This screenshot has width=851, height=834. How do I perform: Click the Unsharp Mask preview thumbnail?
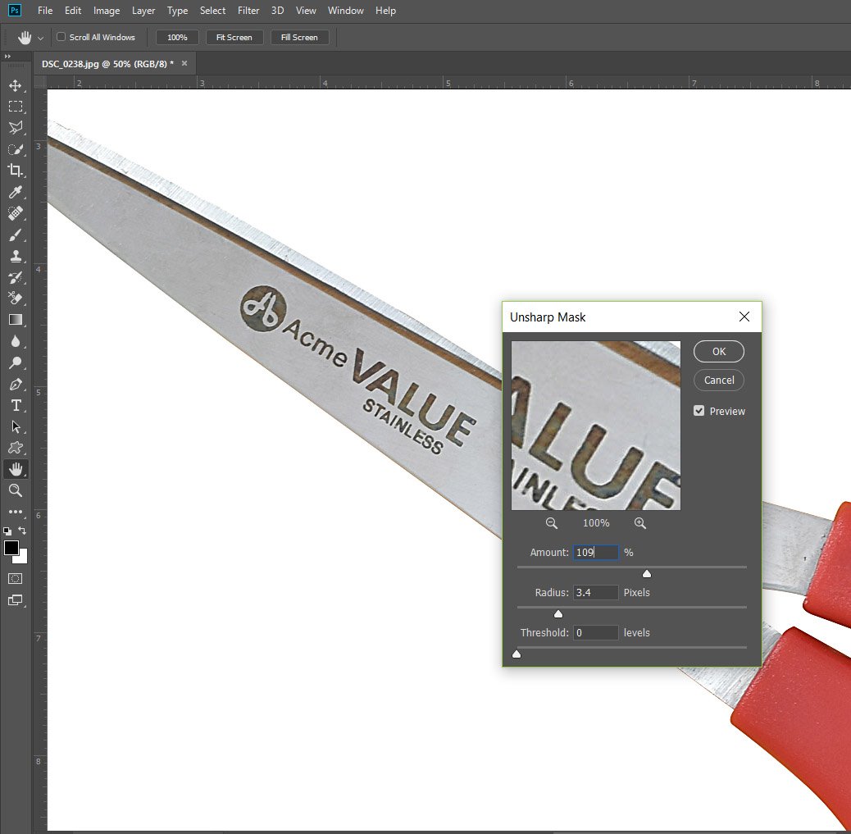point(595,425)
